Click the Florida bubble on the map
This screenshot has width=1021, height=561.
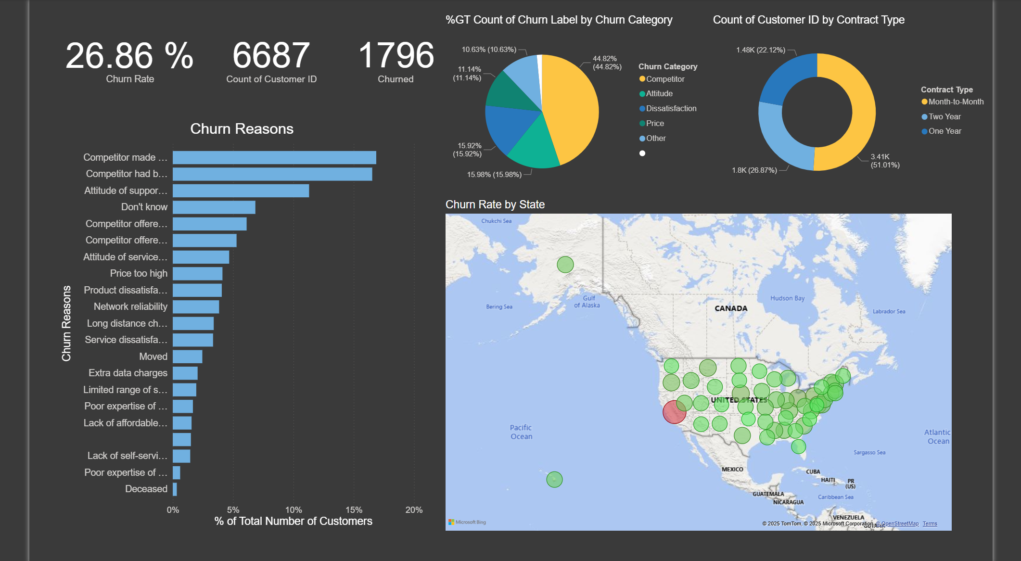(798, 447)
